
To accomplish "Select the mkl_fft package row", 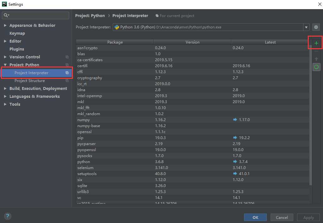I will (x=192, y=108).
